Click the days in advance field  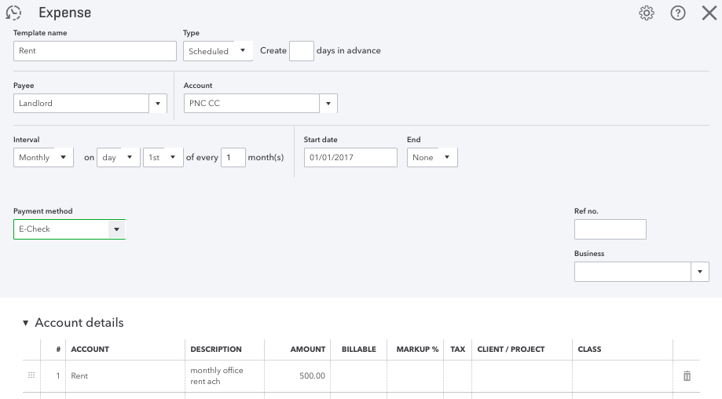click(x=301, y=51)
